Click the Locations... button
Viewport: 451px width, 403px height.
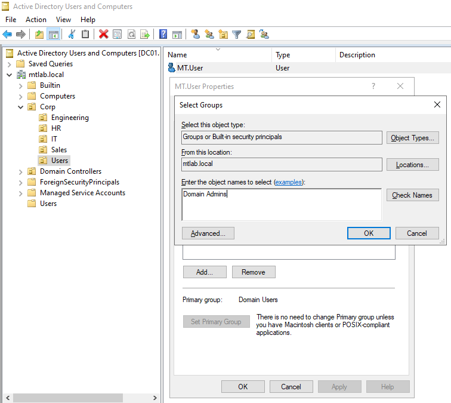click(x=412, y=165)
